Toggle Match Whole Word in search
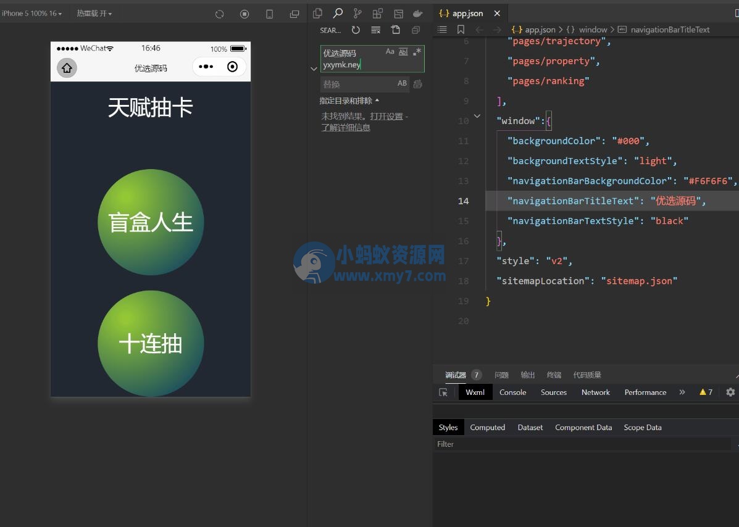 (x=403, y=52)
